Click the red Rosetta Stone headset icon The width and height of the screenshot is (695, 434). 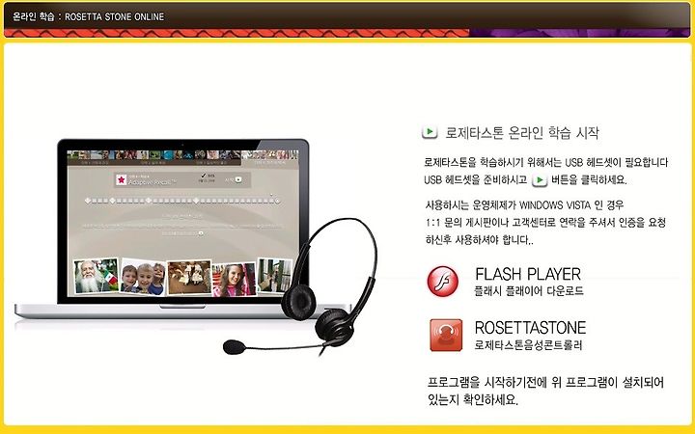[x=446, y=336]
